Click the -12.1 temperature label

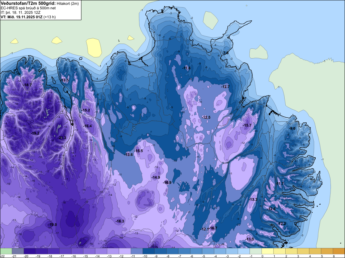(x=205, y=229)
